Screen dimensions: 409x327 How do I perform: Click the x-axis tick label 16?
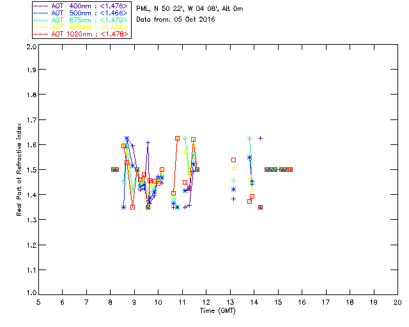[x=302, y=302]
